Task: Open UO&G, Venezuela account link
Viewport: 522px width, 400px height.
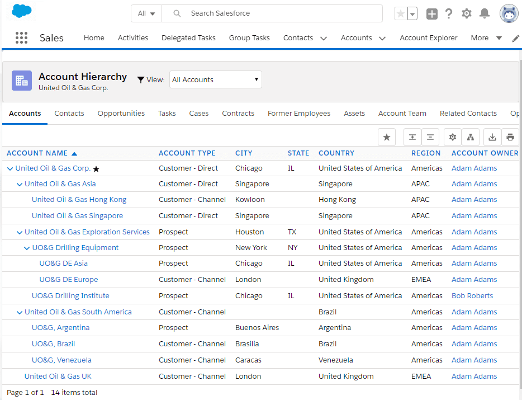Action: point(61,360)
